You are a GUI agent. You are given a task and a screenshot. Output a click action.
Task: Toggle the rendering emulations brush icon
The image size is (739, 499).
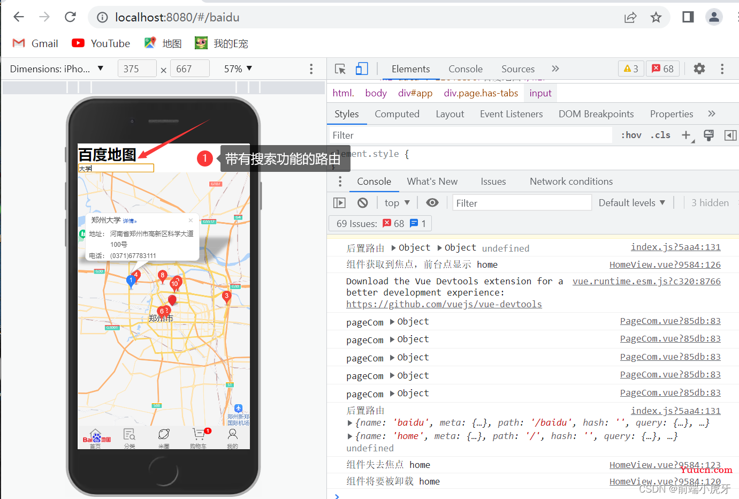[708, 135]
